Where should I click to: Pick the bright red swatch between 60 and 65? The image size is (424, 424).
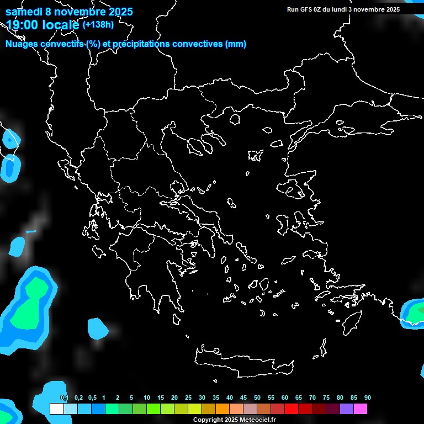click(291, 409)
